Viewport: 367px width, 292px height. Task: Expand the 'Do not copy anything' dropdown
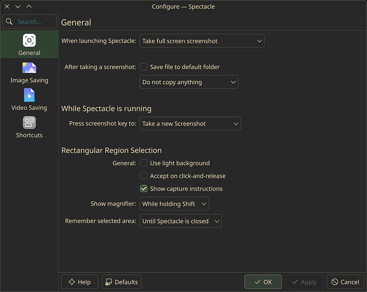click(189, 82)
